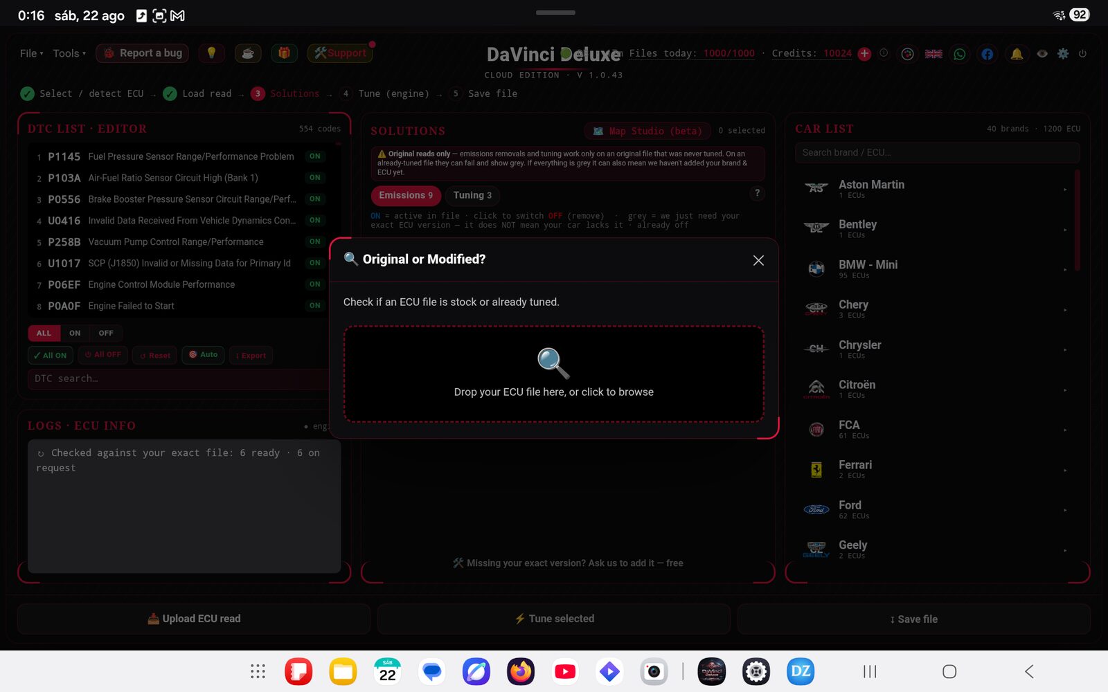Image resolution: width=1108 pixels, height=692 pixels.
Task: Open the gift box icon
Action: 284,53
